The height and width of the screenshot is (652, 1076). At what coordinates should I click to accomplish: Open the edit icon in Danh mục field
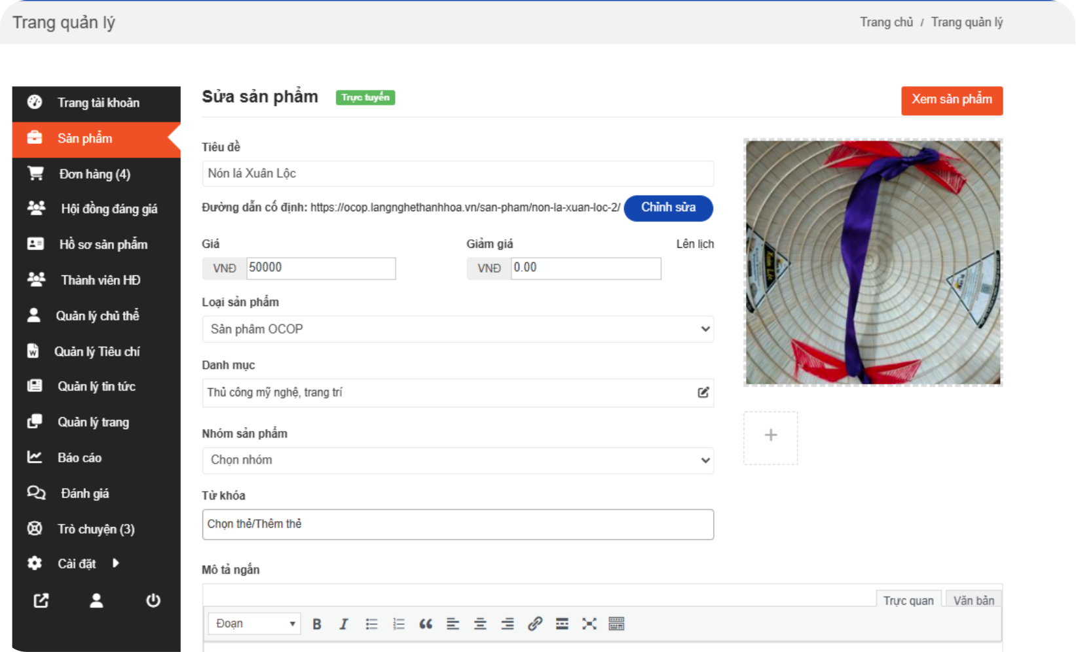pyautogui.click(x=703, y=392)
